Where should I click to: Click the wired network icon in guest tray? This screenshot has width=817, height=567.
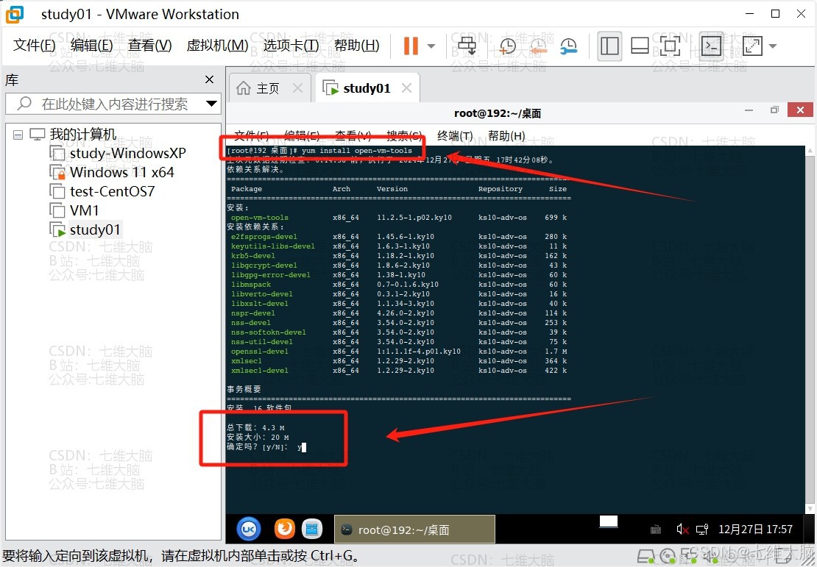(x=702, y=529)
